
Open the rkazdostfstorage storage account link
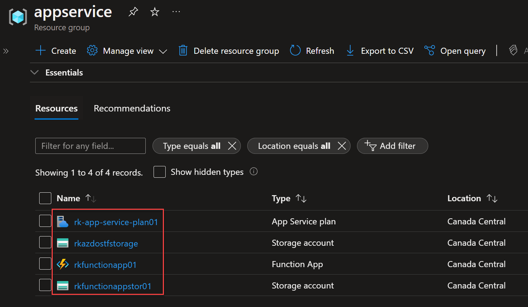tap(106, 244)
